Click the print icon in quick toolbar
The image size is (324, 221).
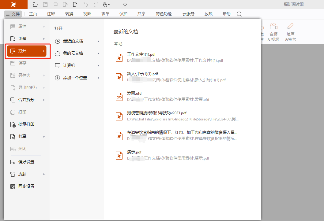55,5
